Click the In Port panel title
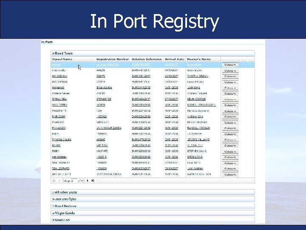The height and width of the screenshot is (230, 306). click(47, 42)
